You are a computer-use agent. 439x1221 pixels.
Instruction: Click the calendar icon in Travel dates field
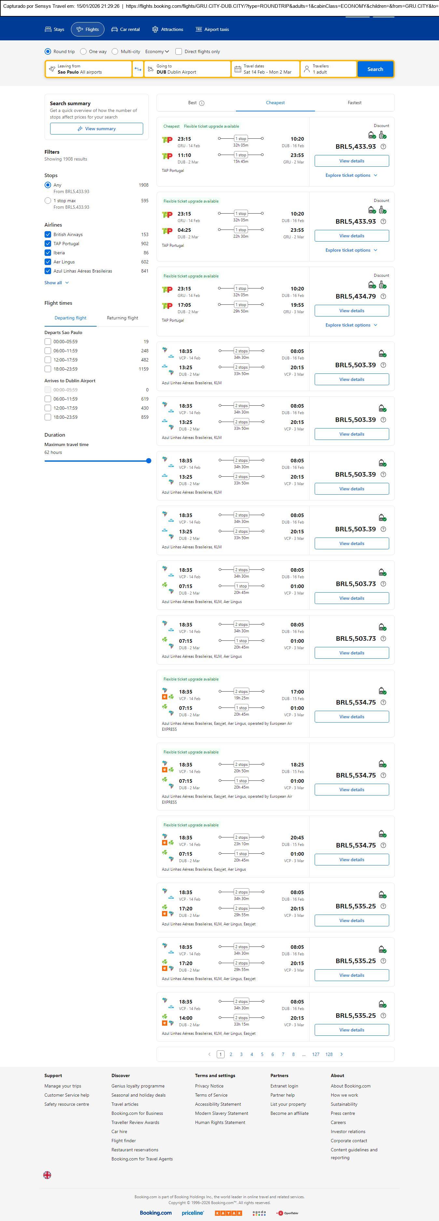point(238,69)
